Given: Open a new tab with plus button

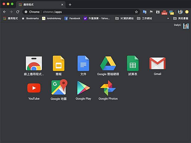Looking at the screenshot, I should pyautogui.click(x=70, y=4).
